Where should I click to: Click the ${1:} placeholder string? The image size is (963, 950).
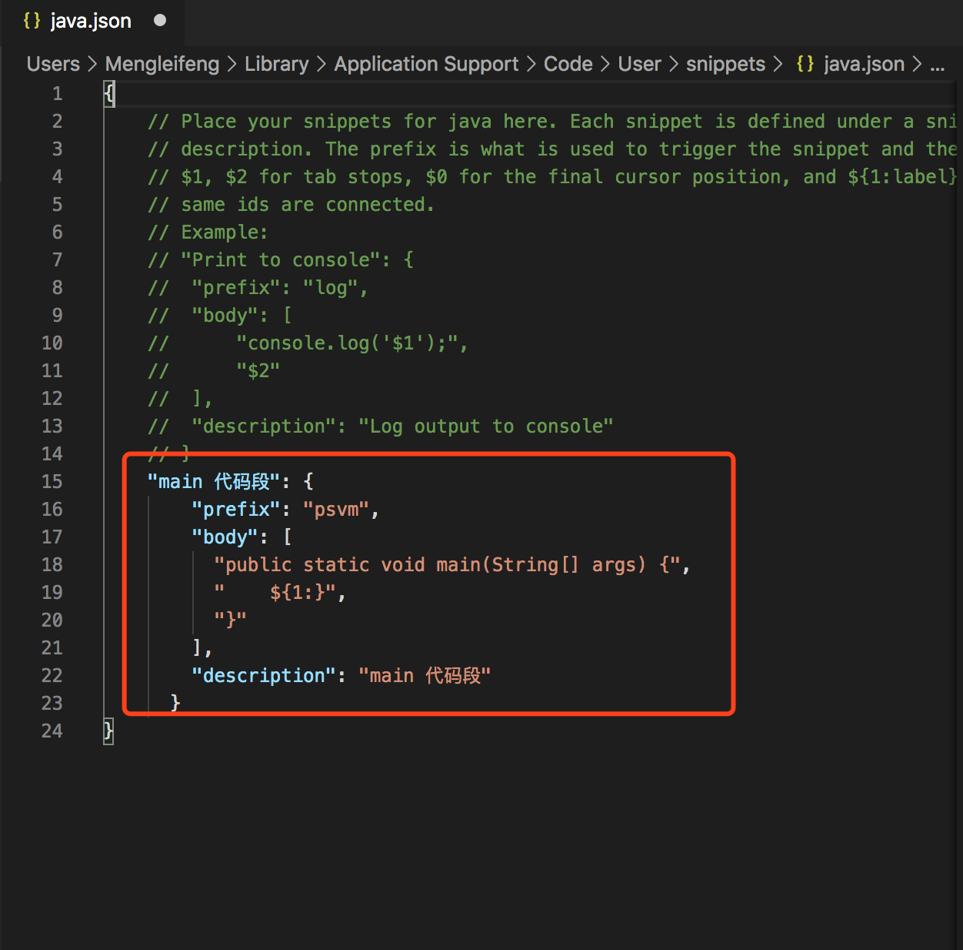click(275, 593)
